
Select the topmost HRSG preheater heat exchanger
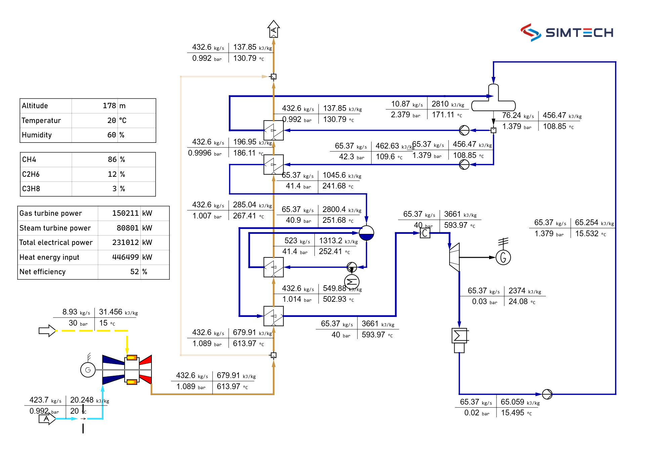point(274,130)
